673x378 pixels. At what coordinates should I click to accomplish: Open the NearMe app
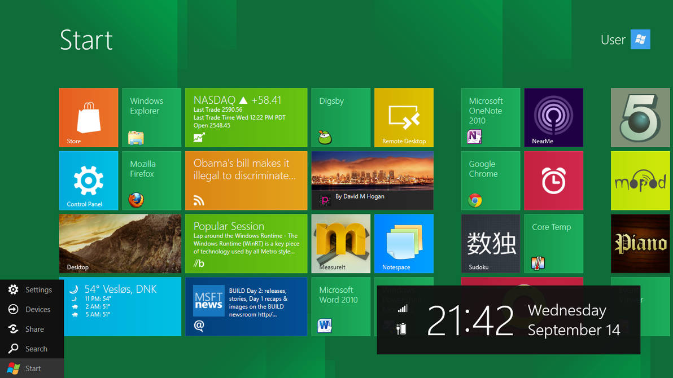tap(553, 117)
